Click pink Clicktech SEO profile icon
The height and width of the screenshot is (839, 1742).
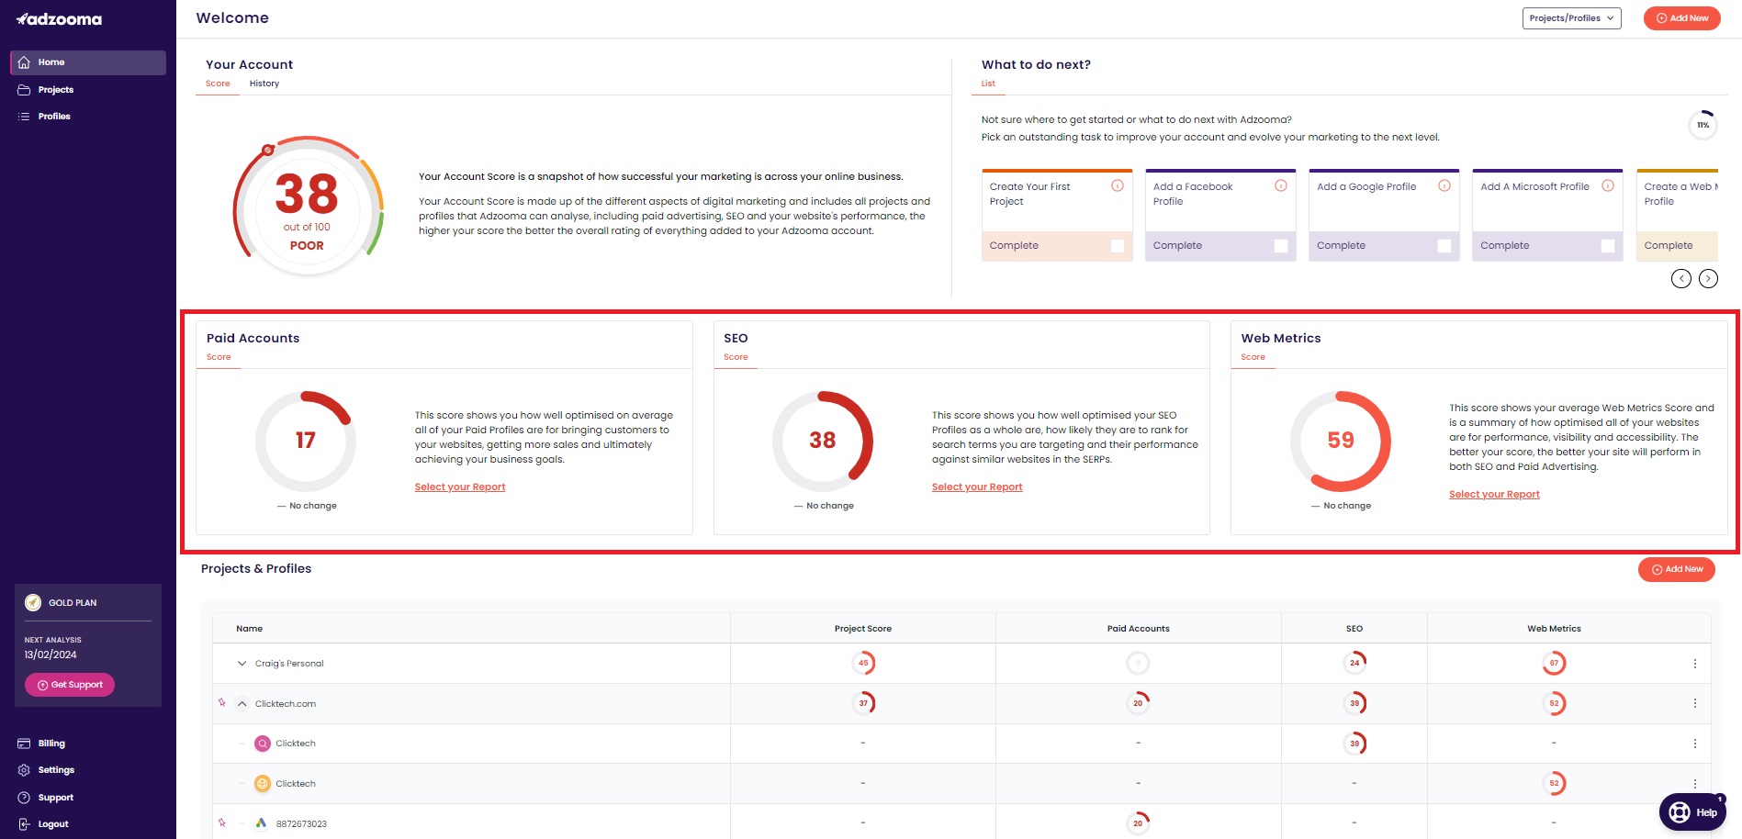pyautogui.click(x=263, y=744)
